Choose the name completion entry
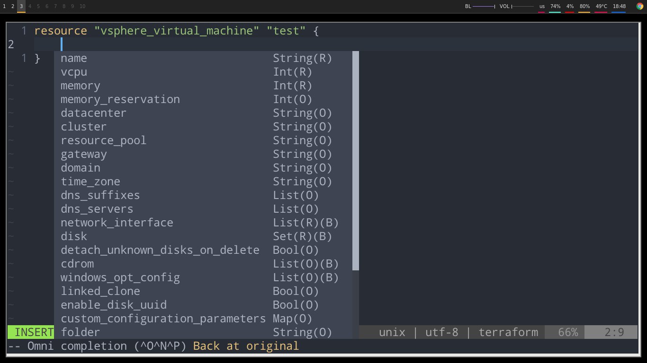This screenshot has height=363, width=647. tap(74, 58)
